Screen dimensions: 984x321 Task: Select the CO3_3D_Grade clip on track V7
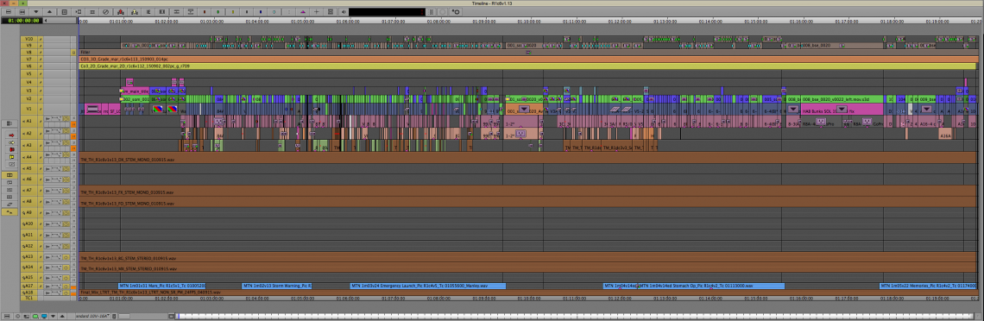528,59
